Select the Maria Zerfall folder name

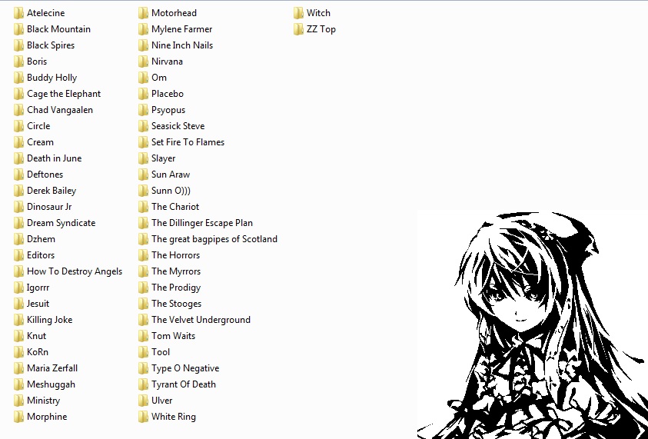point(52,368)
